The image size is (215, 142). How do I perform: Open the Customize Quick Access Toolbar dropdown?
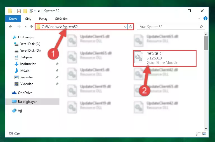39,11
